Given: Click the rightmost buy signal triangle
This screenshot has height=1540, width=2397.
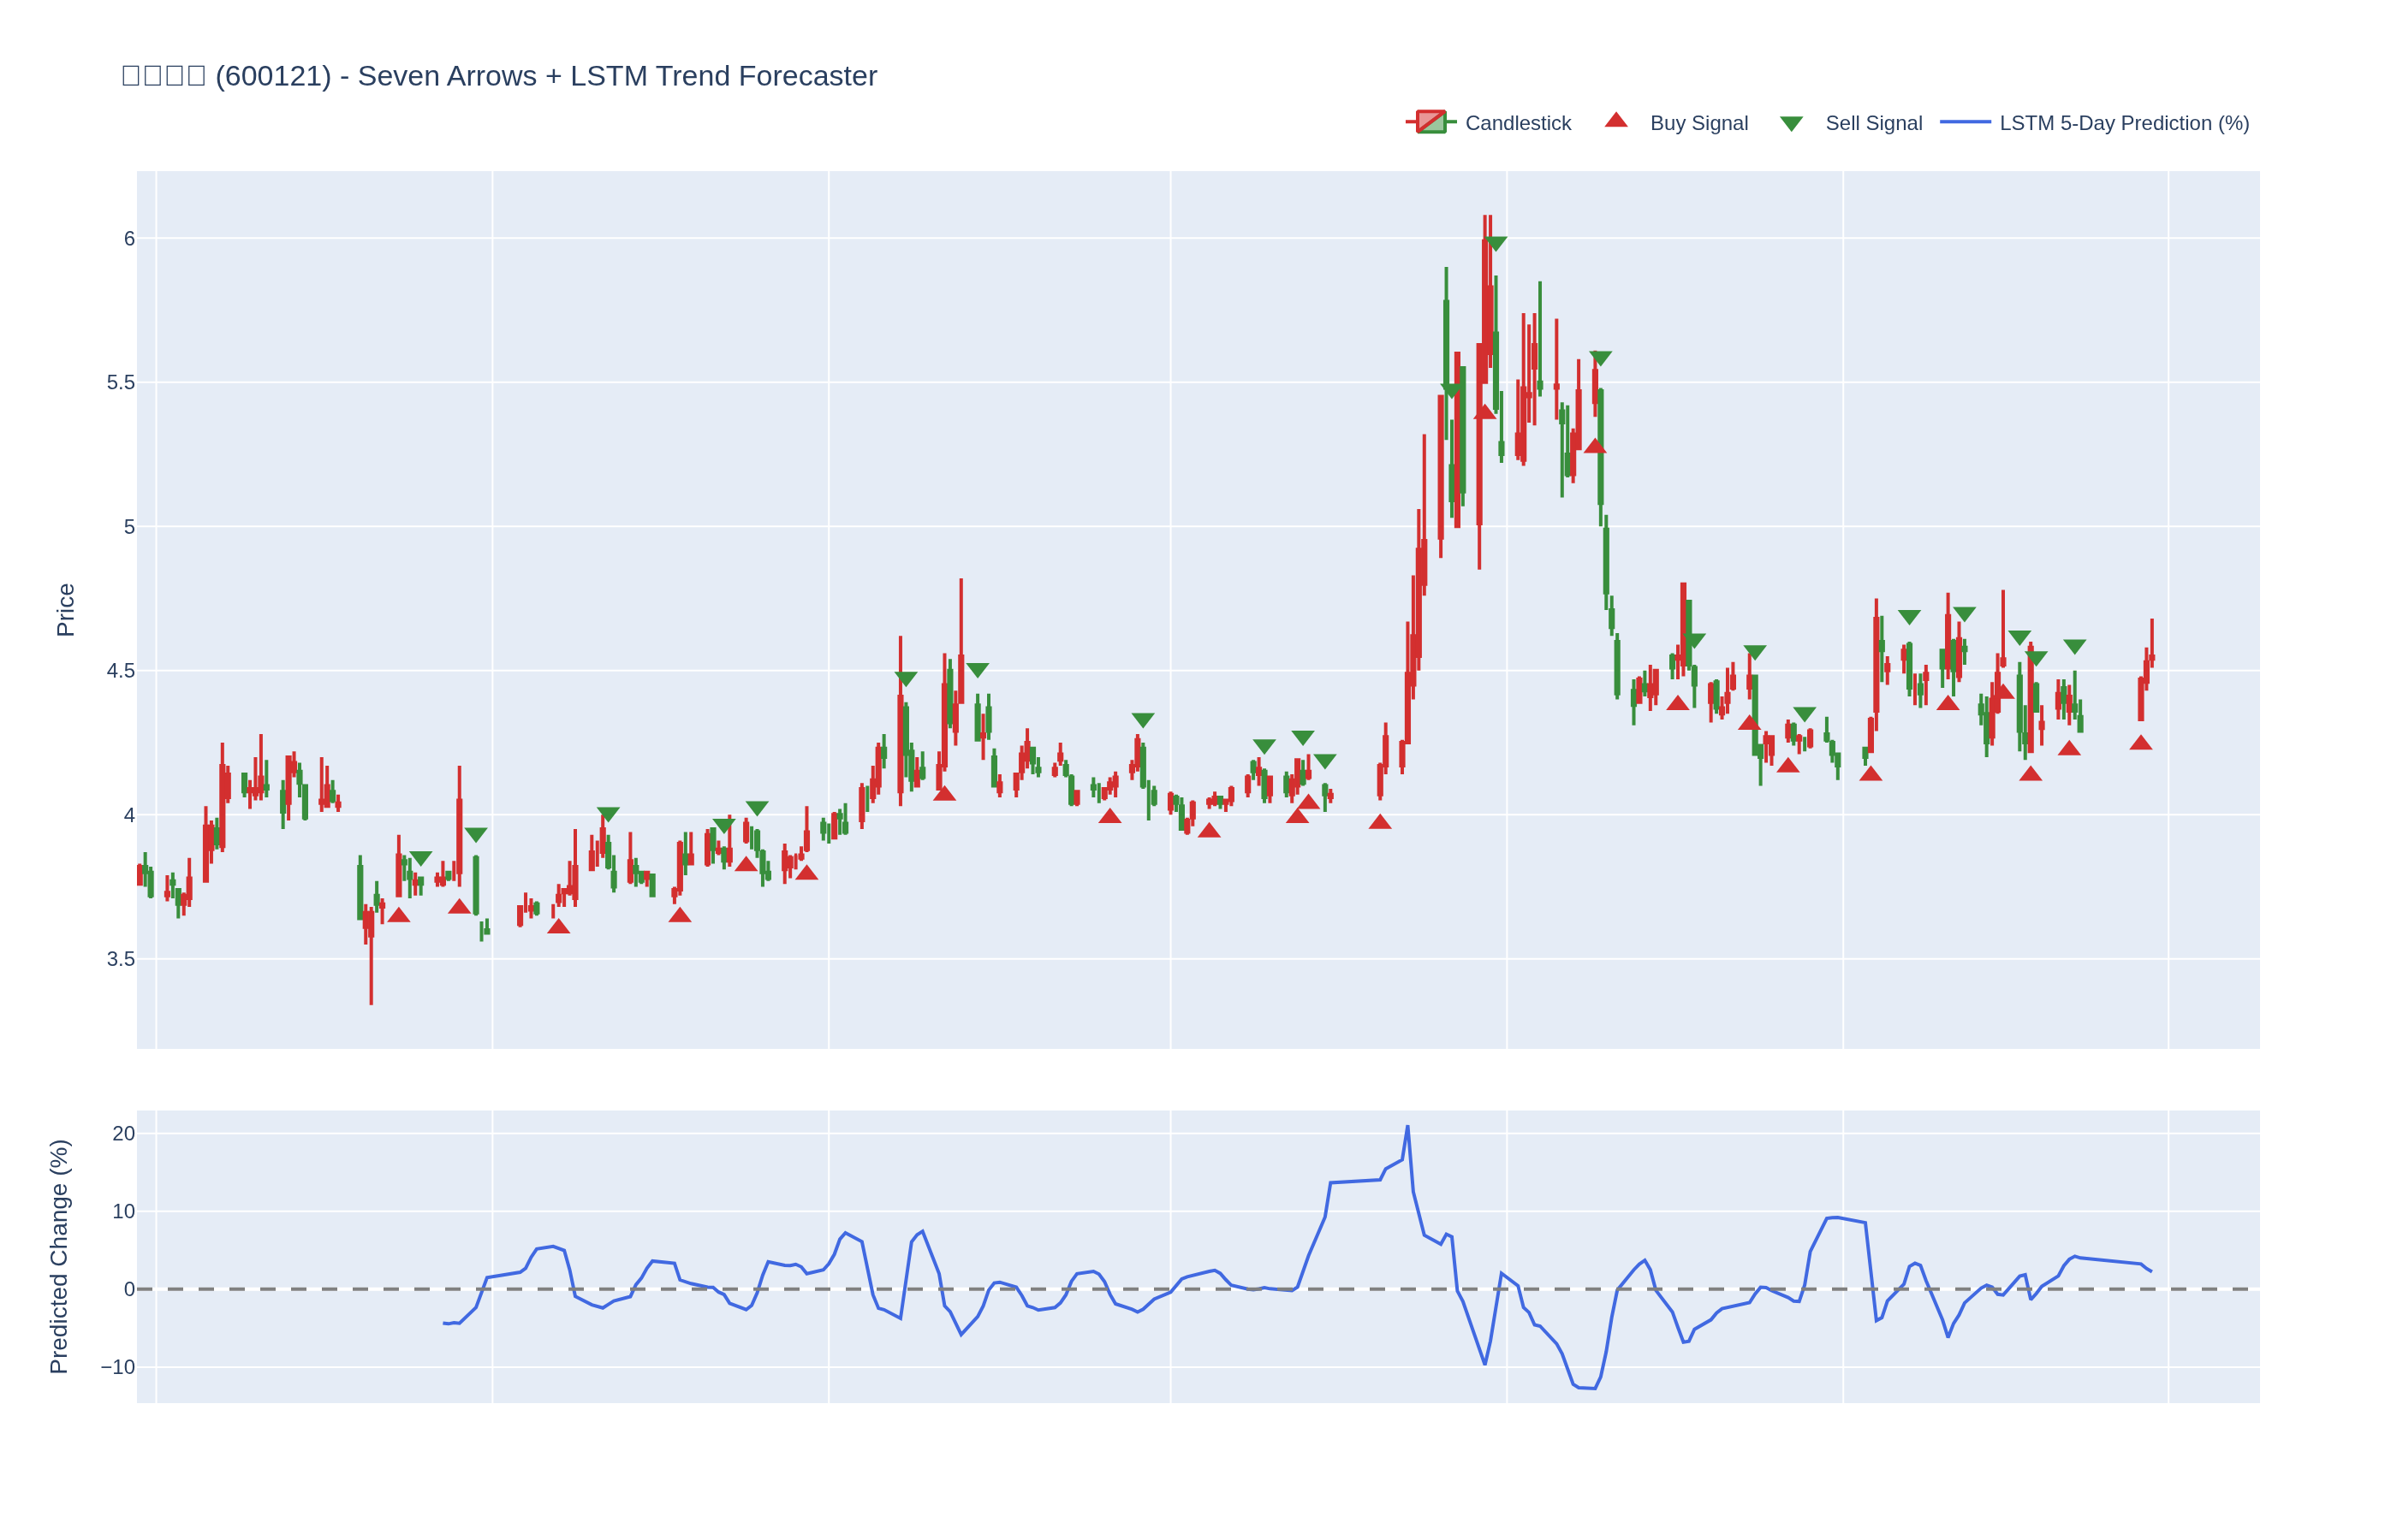Looking at the screenshot, I should [2140, 743].
